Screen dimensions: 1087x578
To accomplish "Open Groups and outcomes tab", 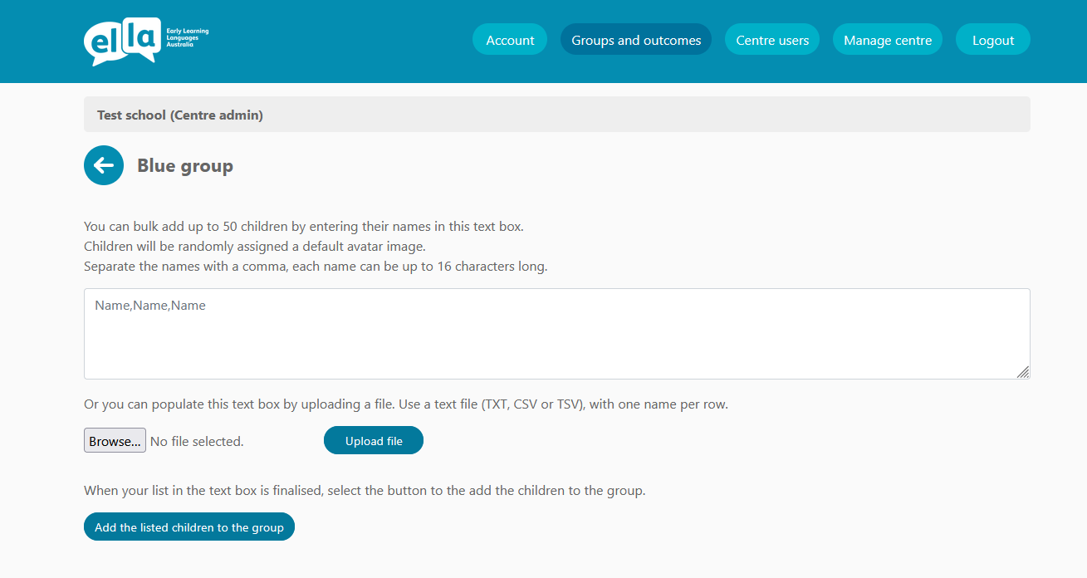I will (636, 40).
